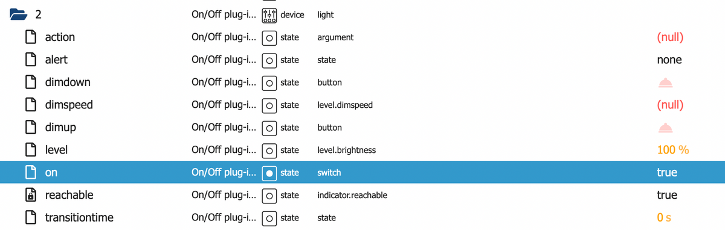Click the file icon next to action

coord(30,37)
